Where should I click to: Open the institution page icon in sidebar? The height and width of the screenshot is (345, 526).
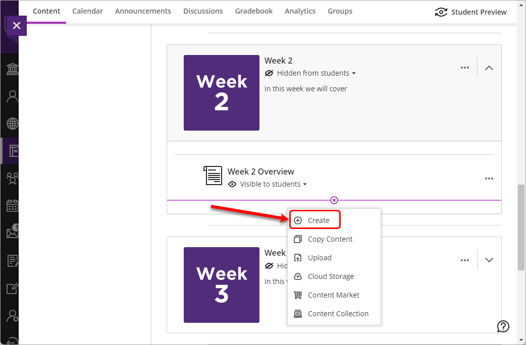click(11, 69)
